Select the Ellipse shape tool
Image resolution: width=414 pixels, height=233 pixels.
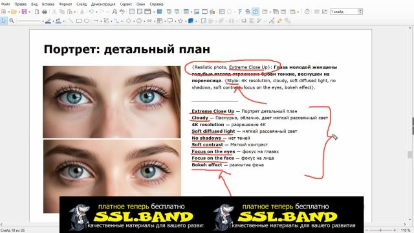(87, 21)
